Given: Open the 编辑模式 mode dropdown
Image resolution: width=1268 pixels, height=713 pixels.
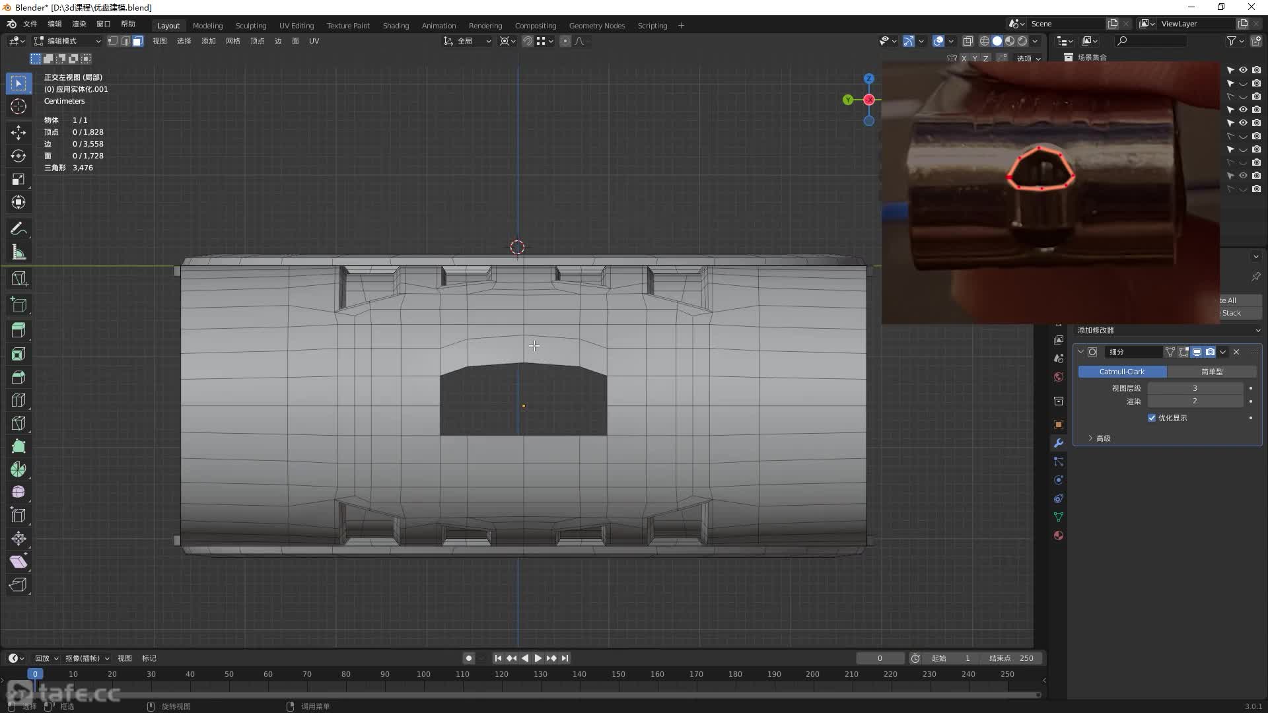Looking at the screenshot, I should (x=68, y=41).
